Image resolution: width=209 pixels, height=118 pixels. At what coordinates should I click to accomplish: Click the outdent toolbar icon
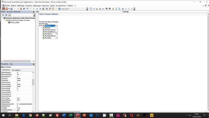[110, 9]
